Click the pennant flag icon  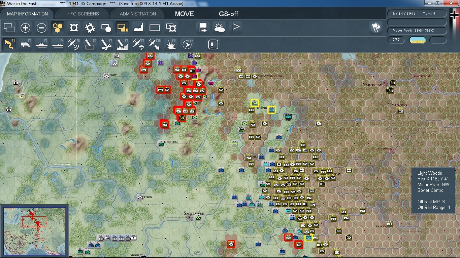235,28
